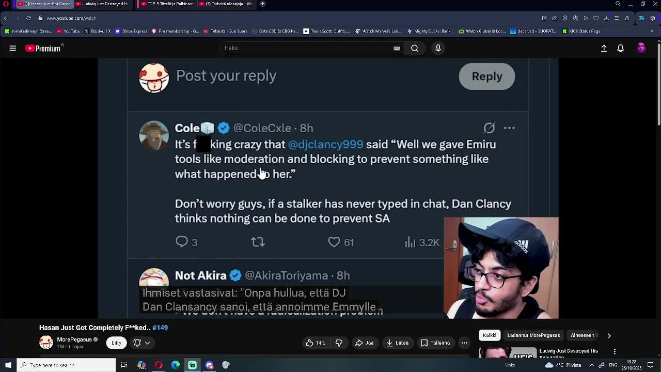This screenshot has width=661, height=372.
Task: Like Cole's tweet heart icon
Action: (334, 242)
